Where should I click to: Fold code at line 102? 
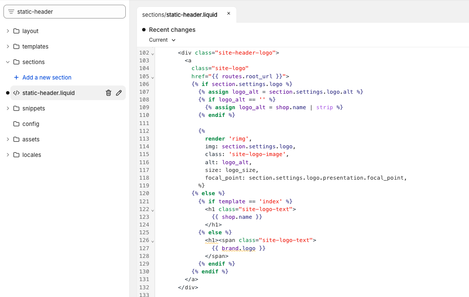[152, 54]
